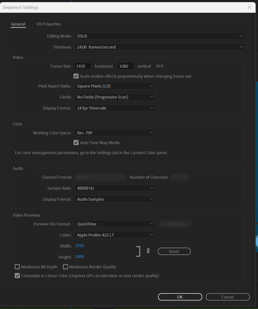Open the audio Display Format dropdown
Screen dimensions: 258x309
pyautogui.click(x=114, y=199)
